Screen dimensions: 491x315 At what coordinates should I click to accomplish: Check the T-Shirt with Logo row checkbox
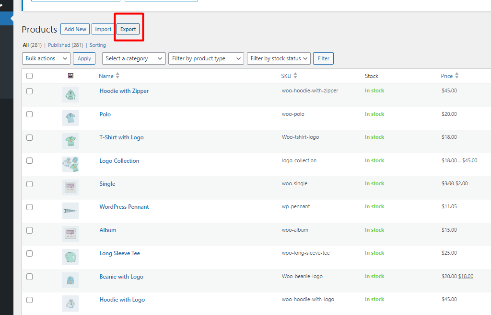coord(29,138)
